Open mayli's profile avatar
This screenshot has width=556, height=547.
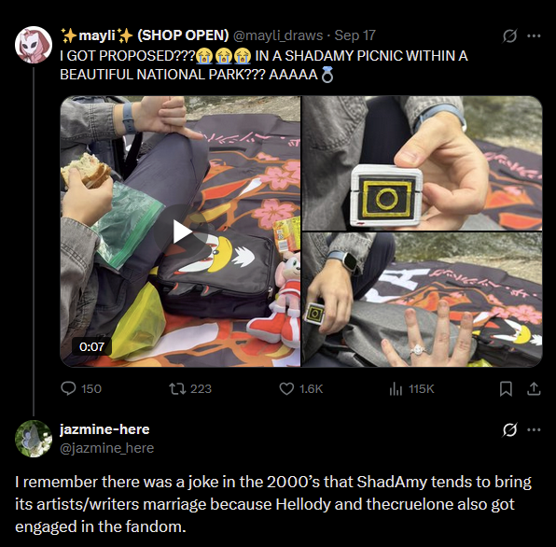(34, 45)
